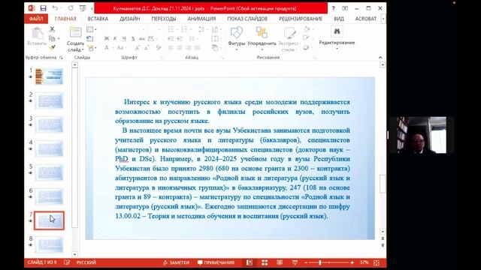Click the Undo arrow in title bar
This screenshot has height=270, width=481.
(x=55, y=8)
